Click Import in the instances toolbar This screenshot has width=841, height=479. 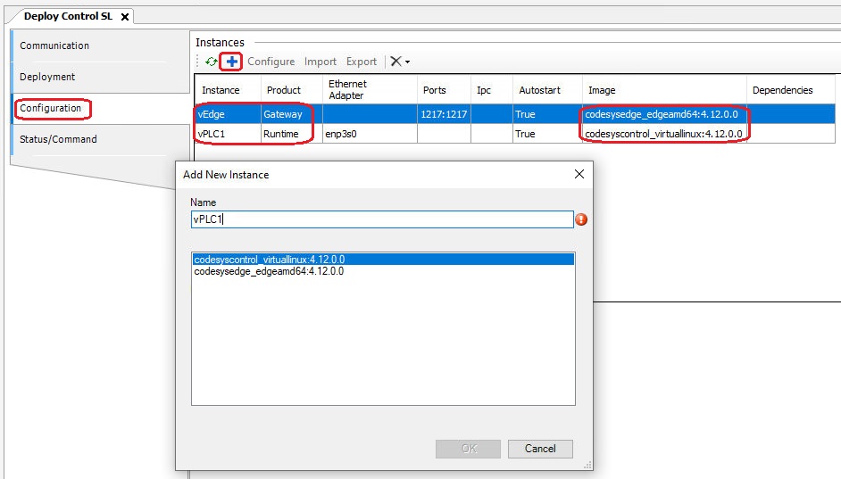(321, 62)
